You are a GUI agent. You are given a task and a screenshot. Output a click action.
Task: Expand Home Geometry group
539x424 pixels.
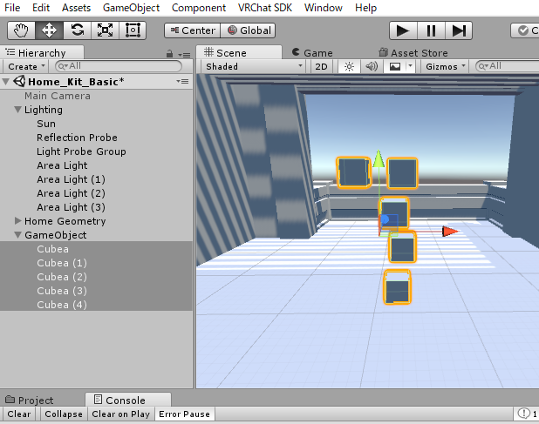pos(17,221)
